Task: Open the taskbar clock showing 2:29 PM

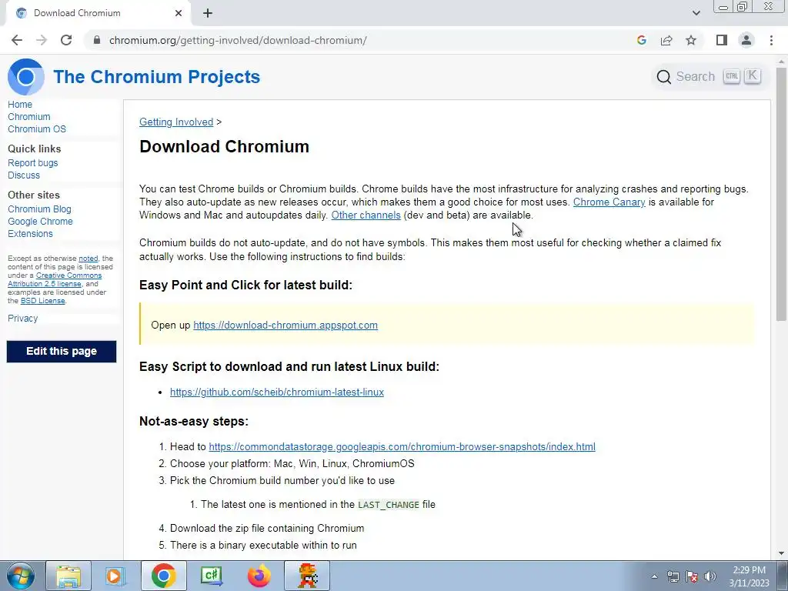Action: 749,576
